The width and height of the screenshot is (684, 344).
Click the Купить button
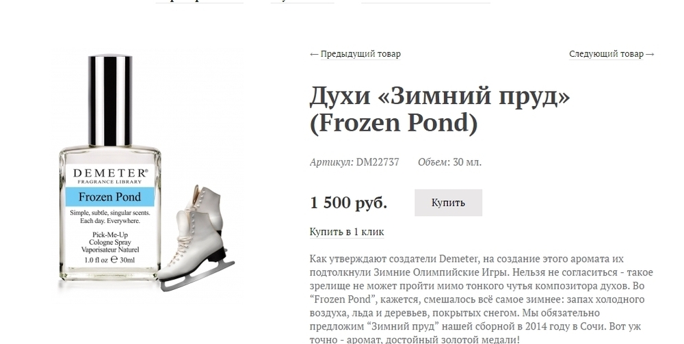[x=448, y=202]
